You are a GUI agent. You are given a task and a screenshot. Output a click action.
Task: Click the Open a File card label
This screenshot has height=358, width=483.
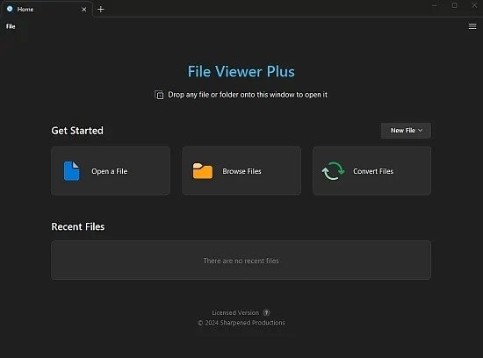110,171
